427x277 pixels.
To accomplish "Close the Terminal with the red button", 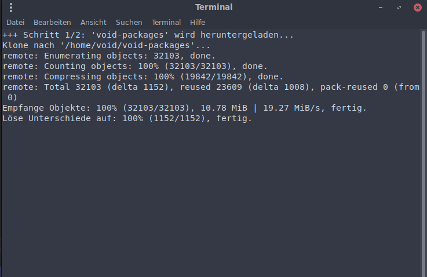I will pos(417,8).
